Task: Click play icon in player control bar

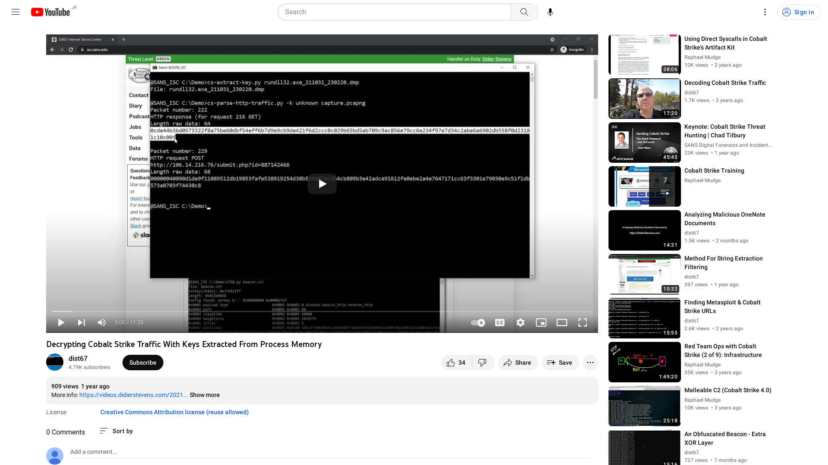Action: click(x=61, y=322)
